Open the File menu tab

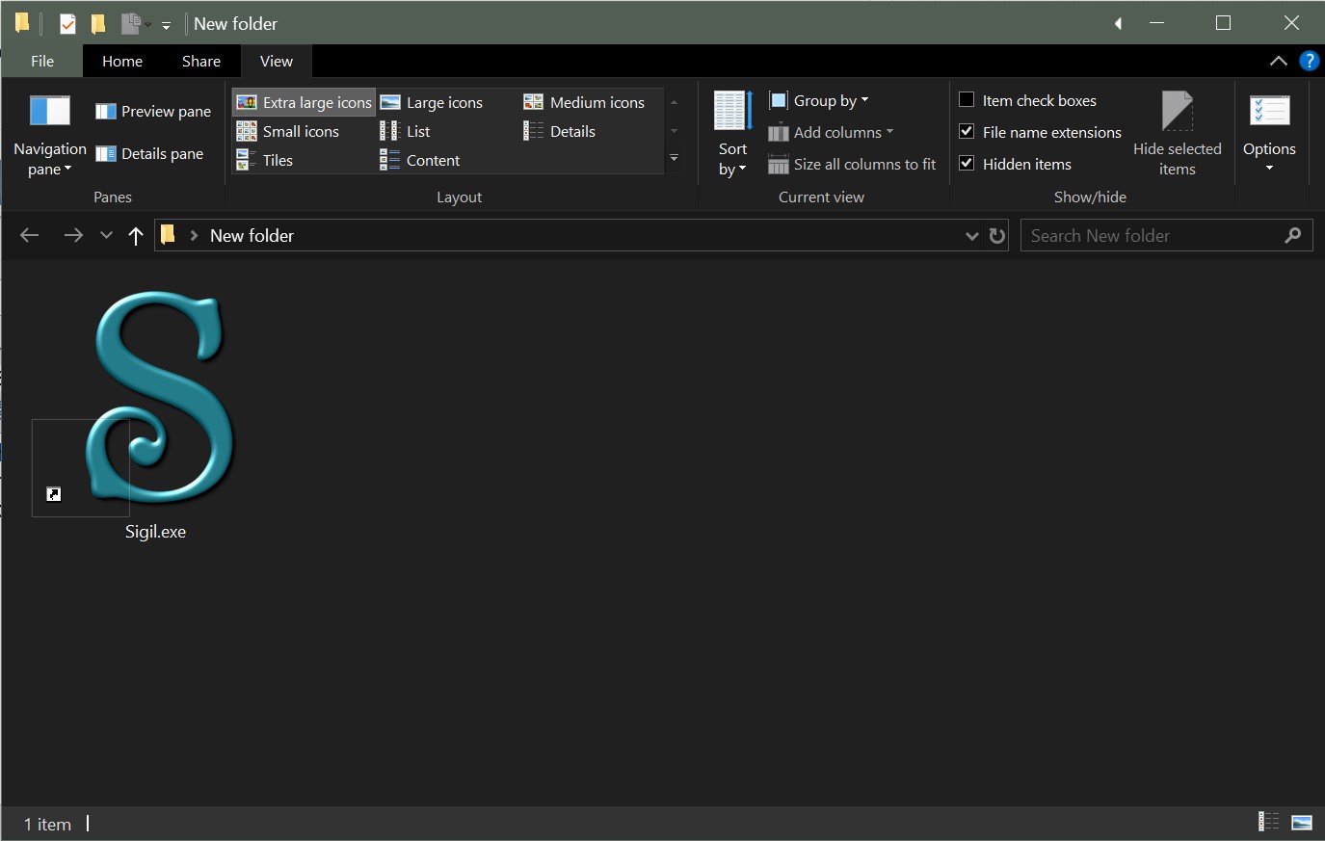pos(42,61)
